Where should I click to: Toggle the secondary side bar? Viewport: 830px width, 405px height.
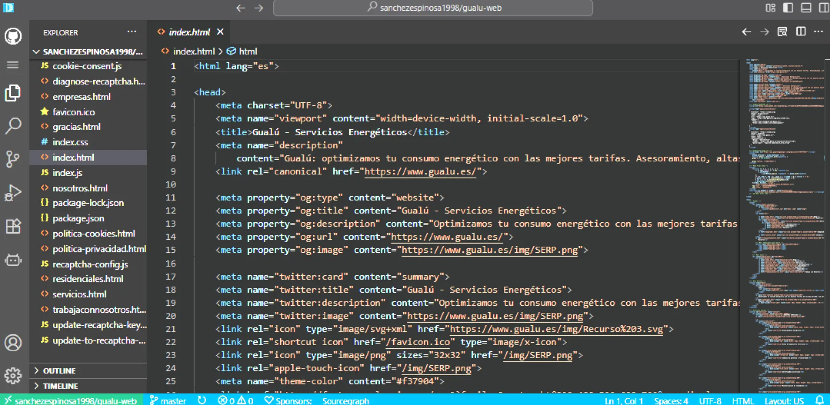(823, 7)
